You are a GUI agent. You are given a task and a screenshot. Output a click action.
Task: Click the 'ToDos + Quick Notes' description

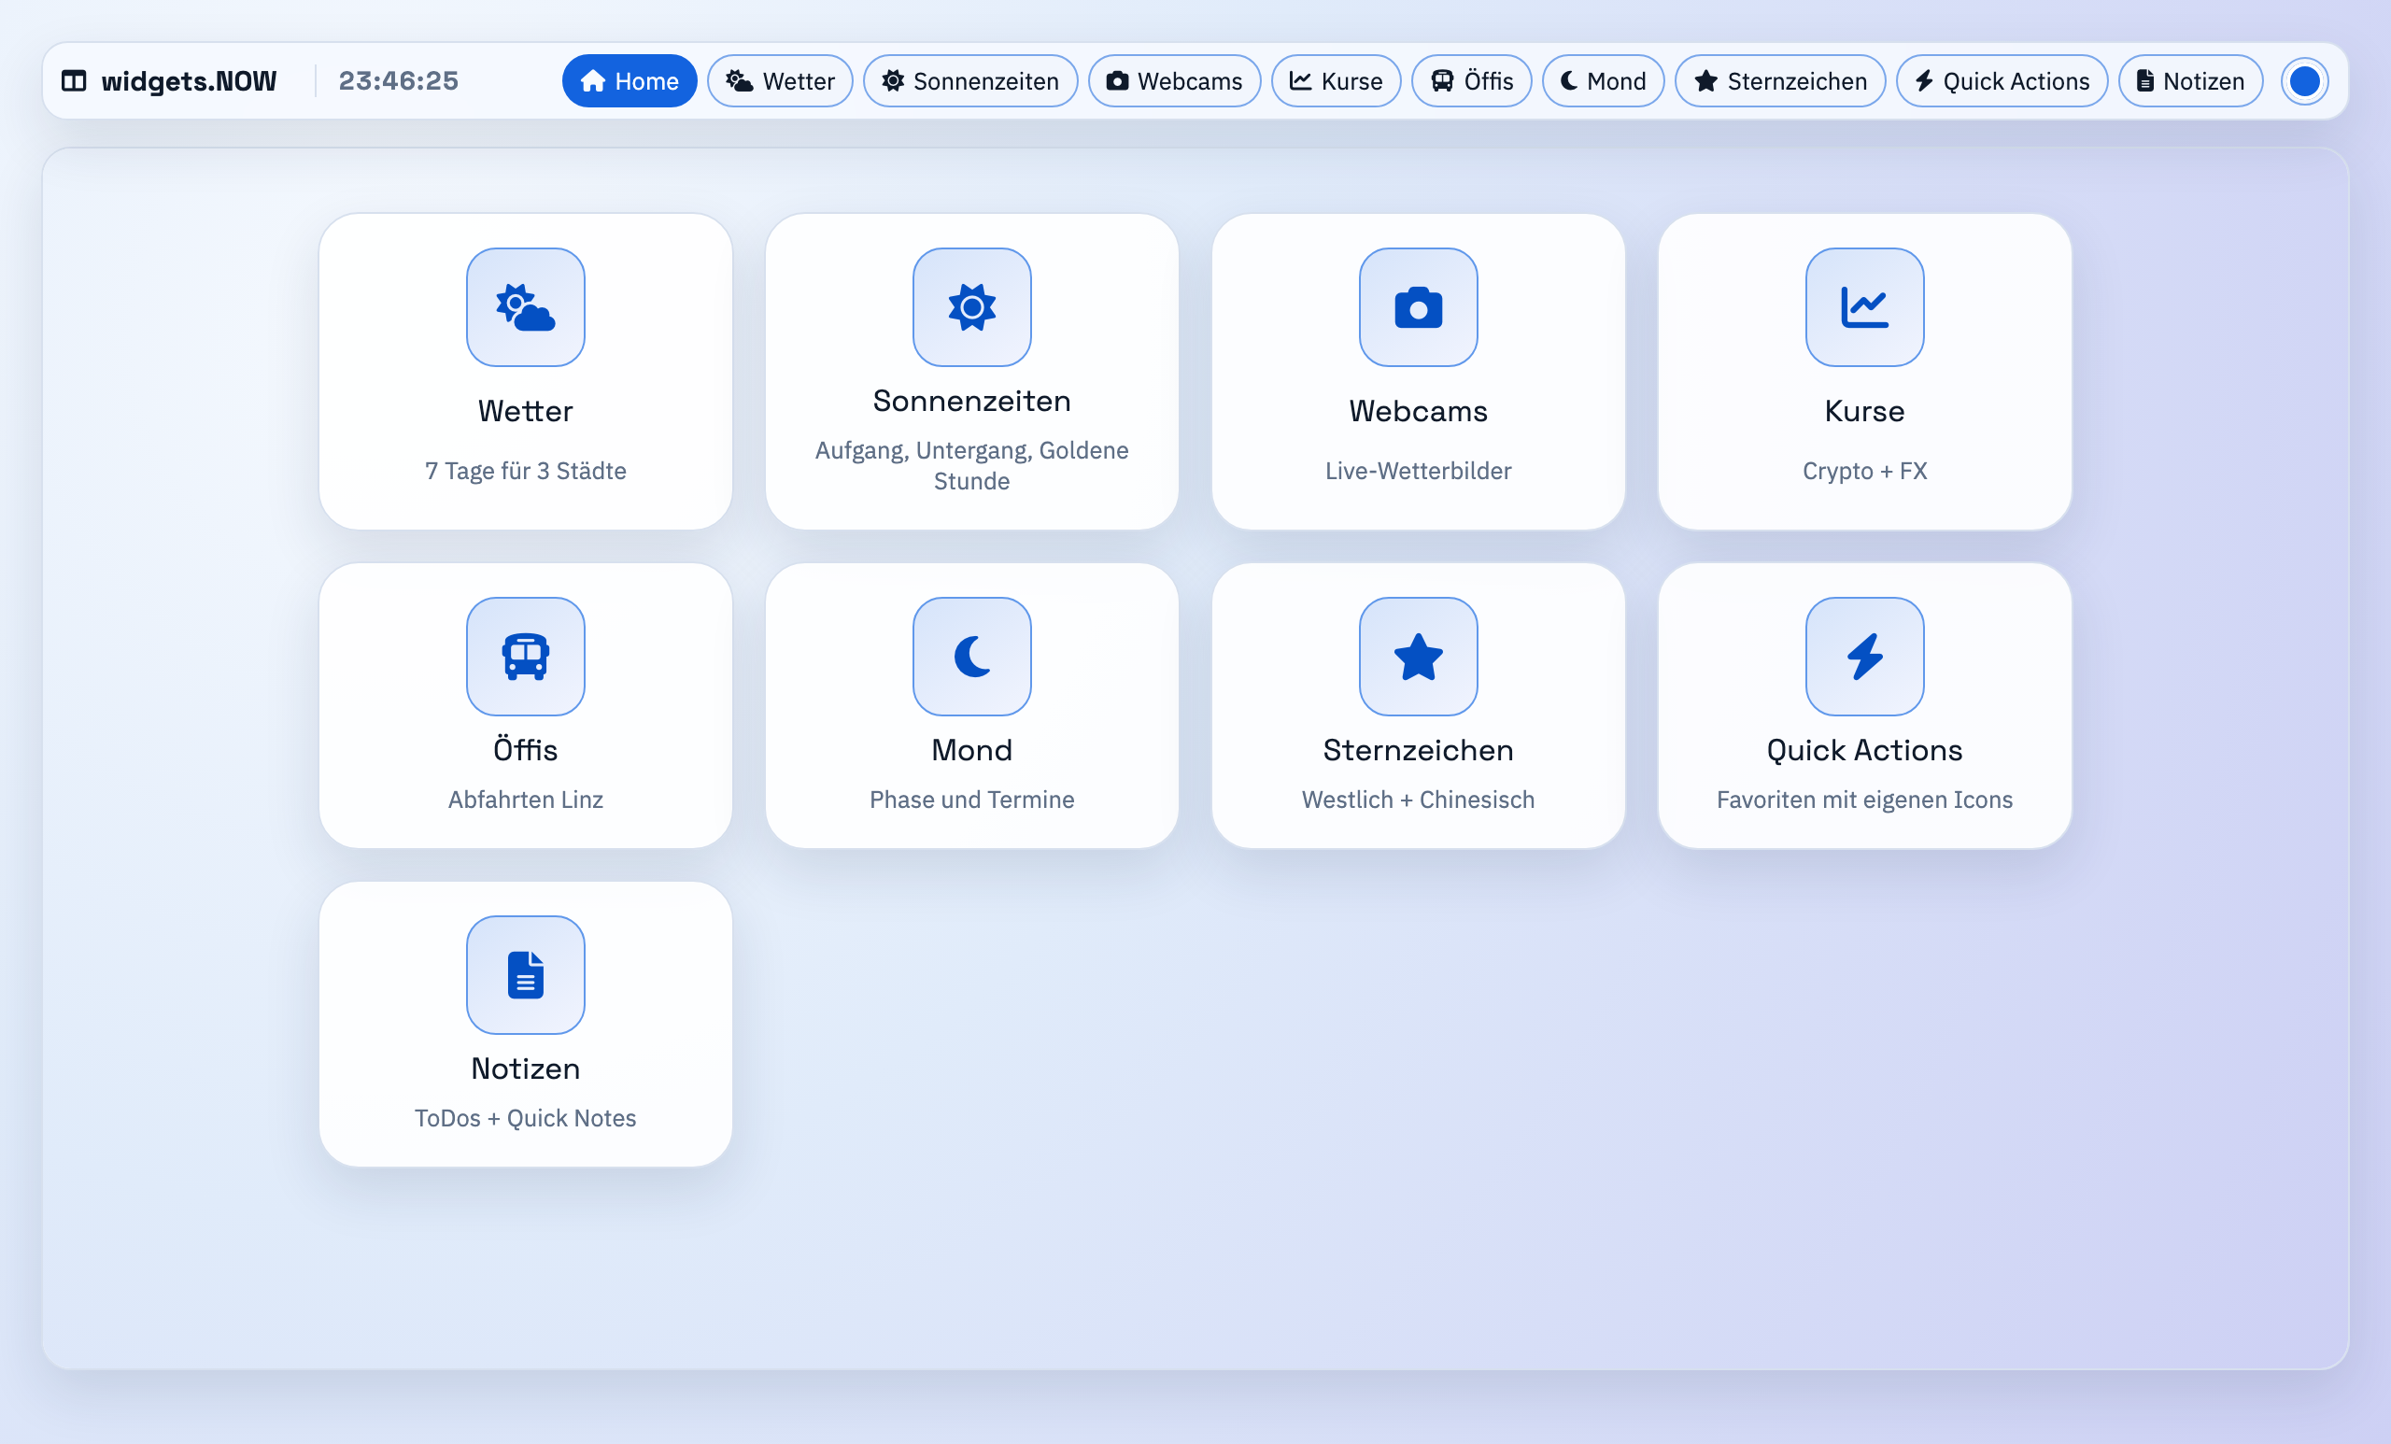tap(525, 1117)
